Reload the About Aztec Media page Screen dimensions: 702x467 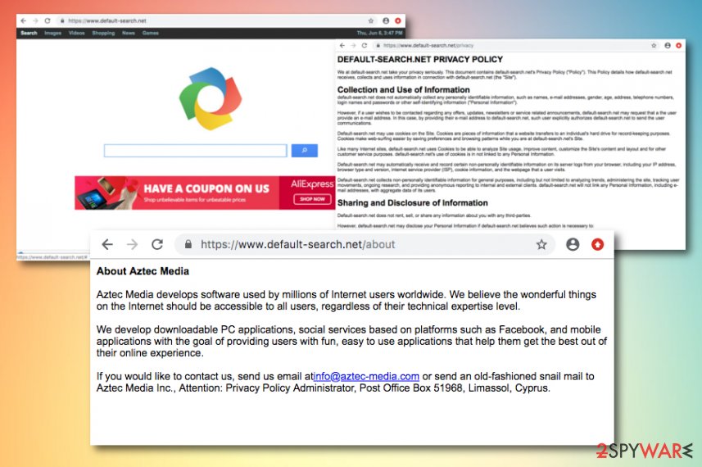(157, 244)
